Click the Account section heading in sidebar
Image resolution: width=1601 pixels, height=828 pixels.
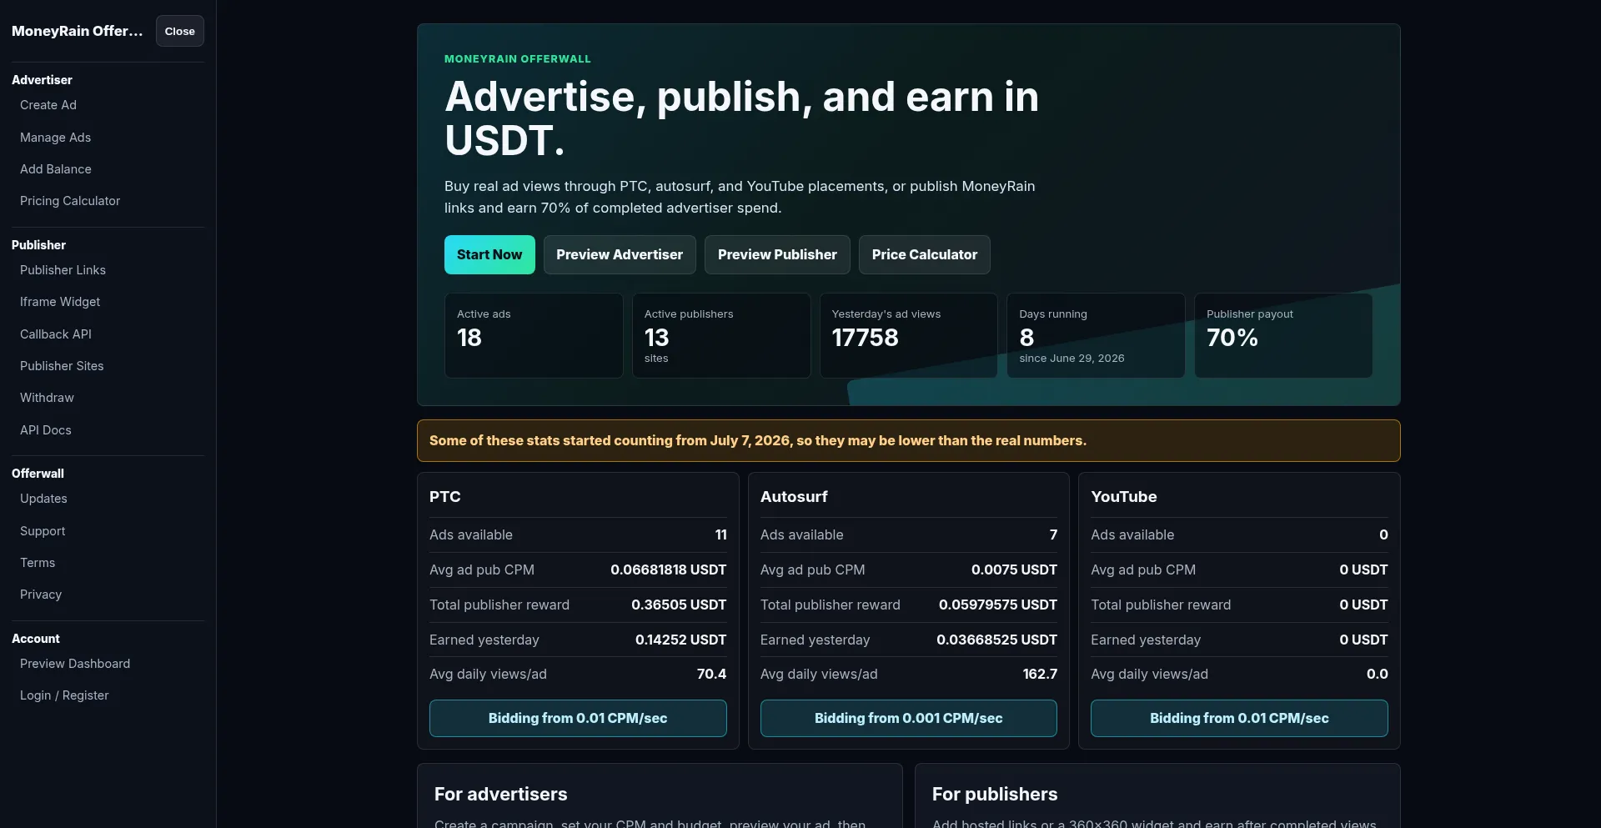(36, 639)
